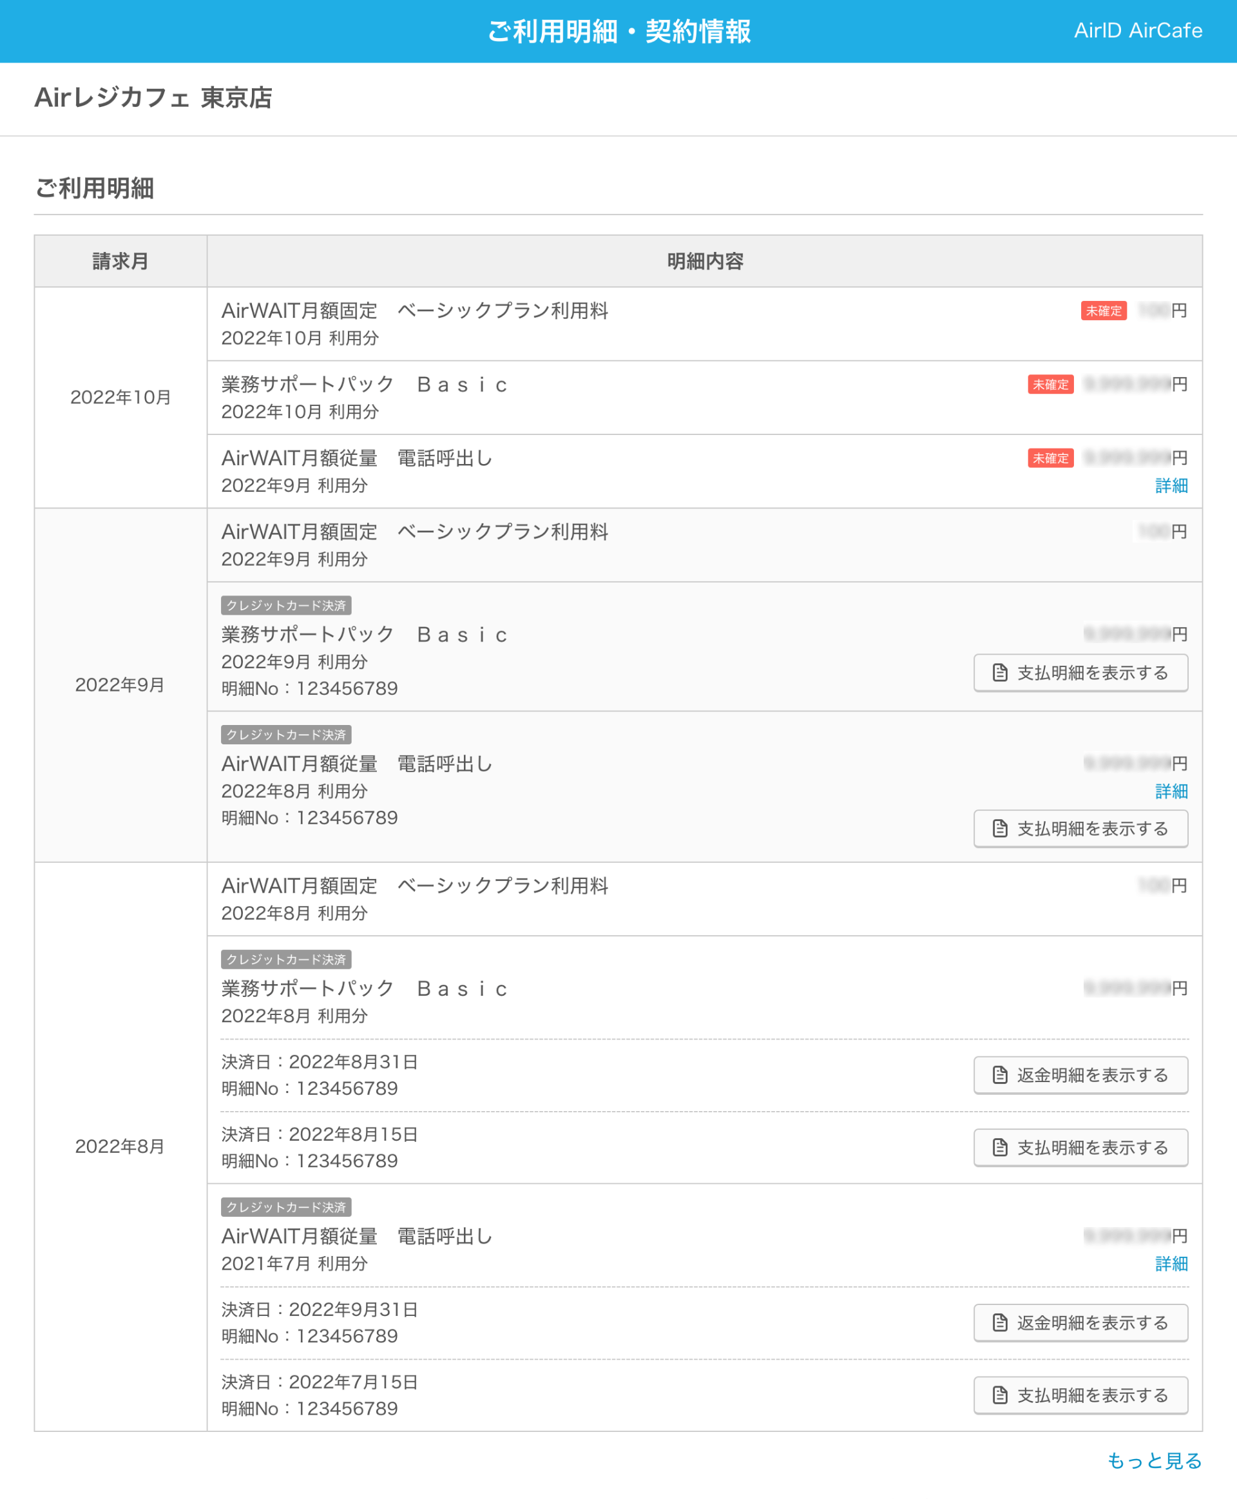Click document icon on September 業務サポートパック payment button
Viewport: 1237px width, 1499px height.
pos(1001,672)
